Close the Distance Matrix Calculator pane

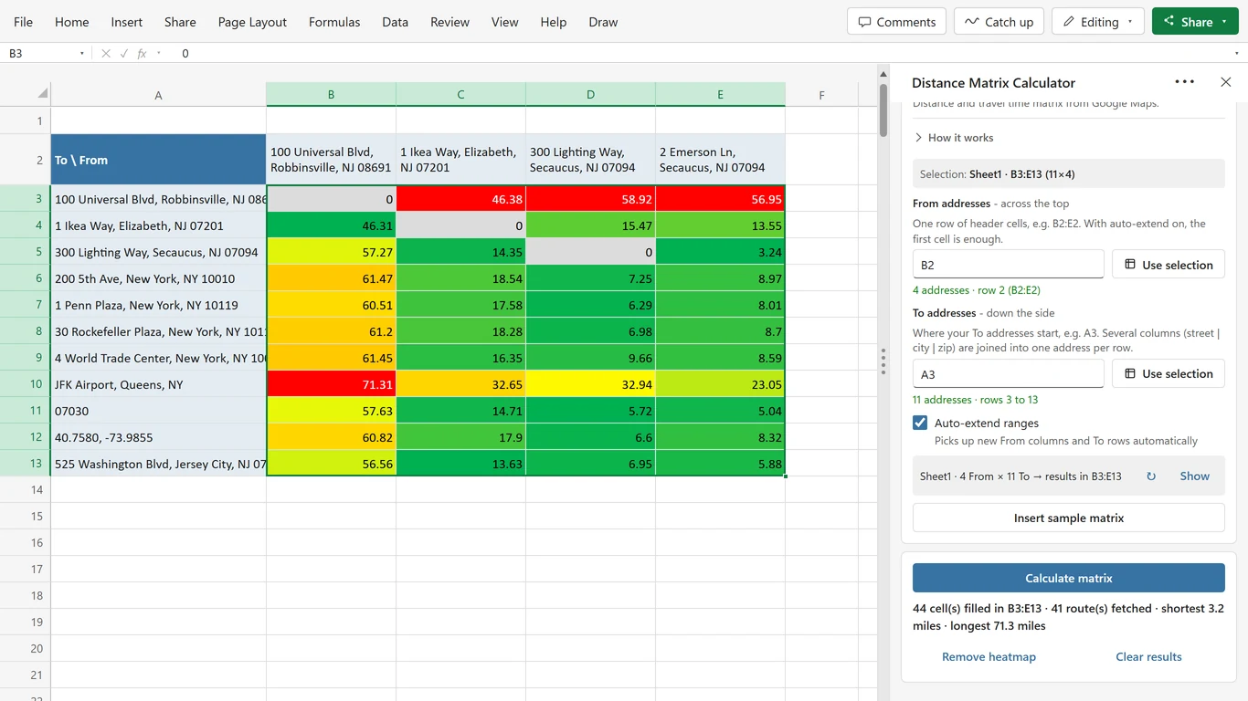1226,82
